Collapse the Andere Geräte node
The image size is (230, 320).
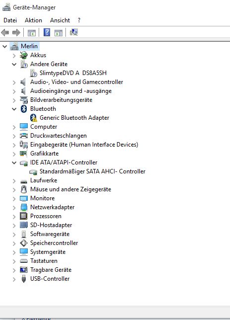pyautogui.click(x=14, y=64)
